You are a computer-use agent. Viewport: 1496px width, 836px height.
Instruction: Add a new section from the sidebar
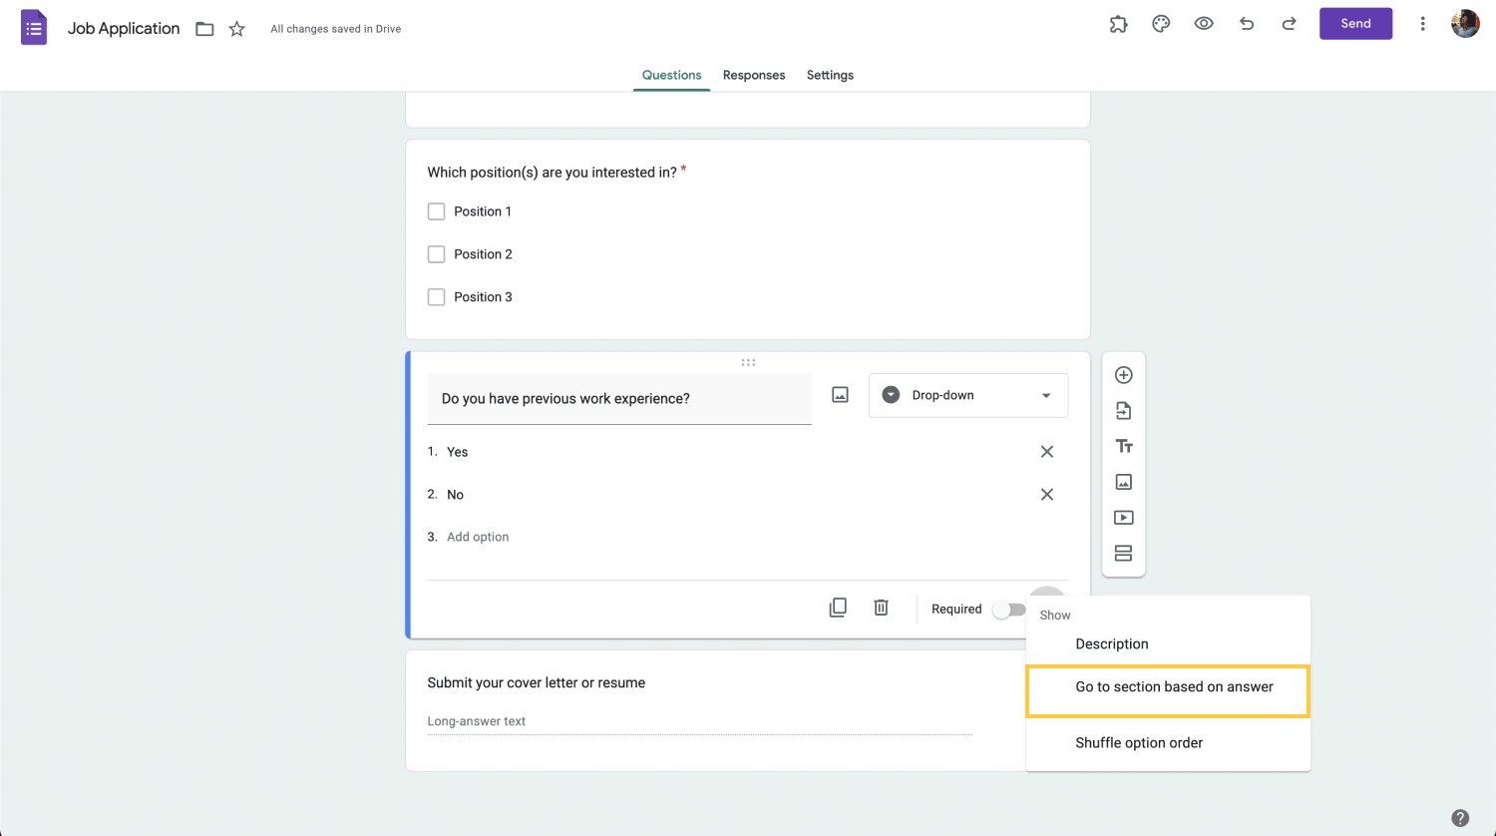(x=1123, y=554)
